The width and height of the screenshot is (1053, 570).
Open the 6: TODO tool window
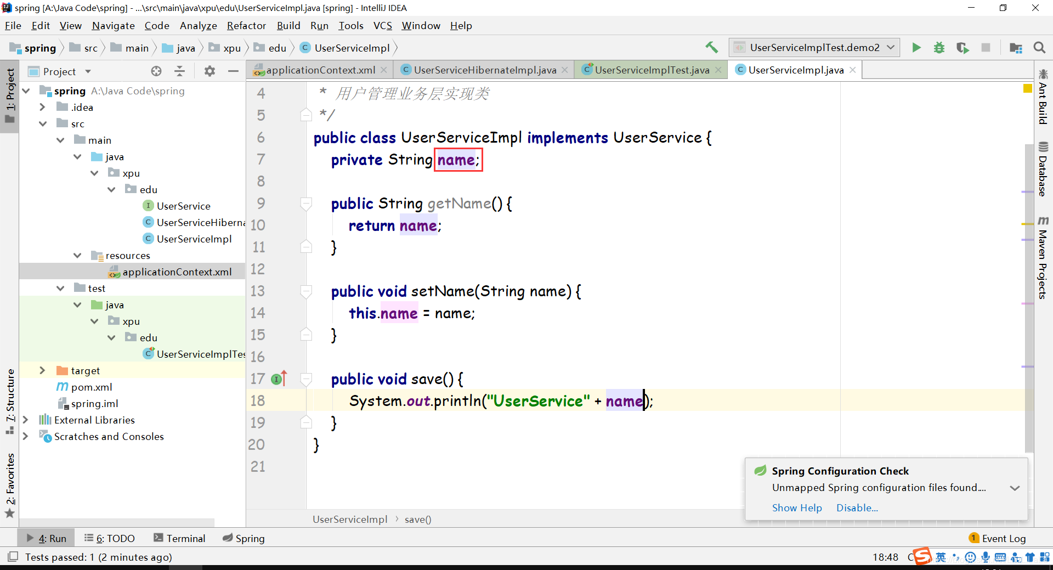coord(110,539)
